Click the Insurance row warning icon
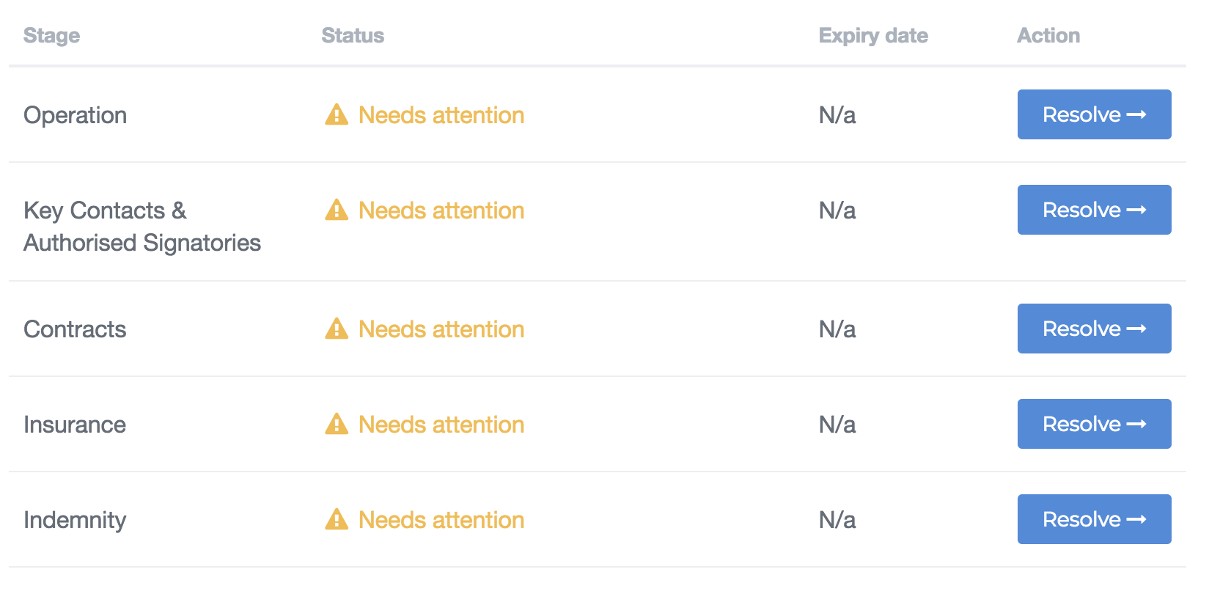This screenshot has height=594, width=1220. [x=337, y=425]
